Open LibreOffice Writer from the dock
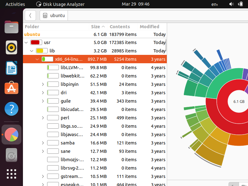This screenshot has width=248, height=186. tap(11, 68)
